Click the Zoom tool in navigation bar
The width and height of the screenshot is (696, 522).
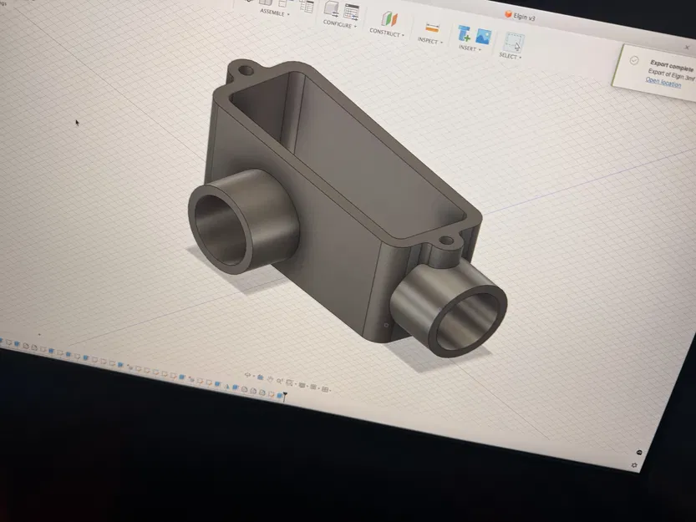pos(280,381)
